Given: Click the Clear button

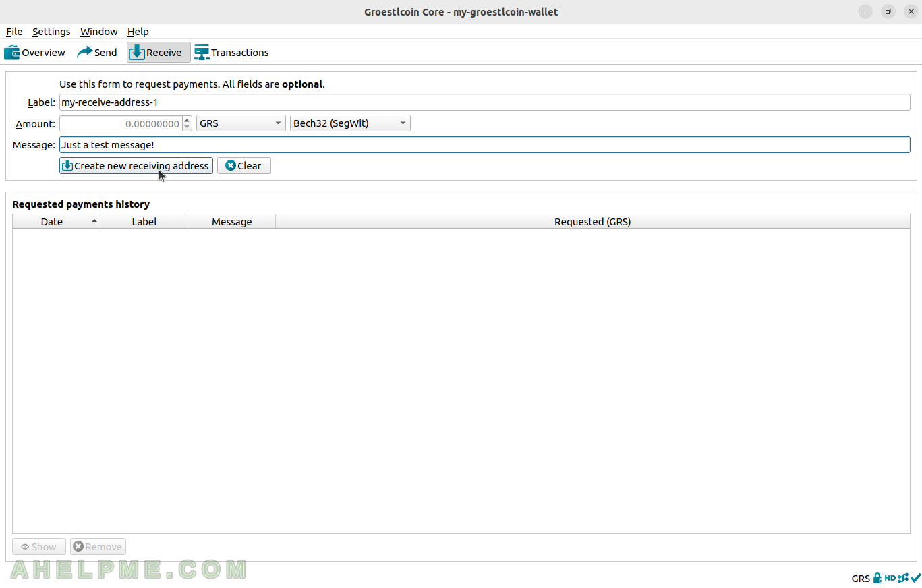Looking at the screenshot, I should pyautogui.click(x=244, y=166).
